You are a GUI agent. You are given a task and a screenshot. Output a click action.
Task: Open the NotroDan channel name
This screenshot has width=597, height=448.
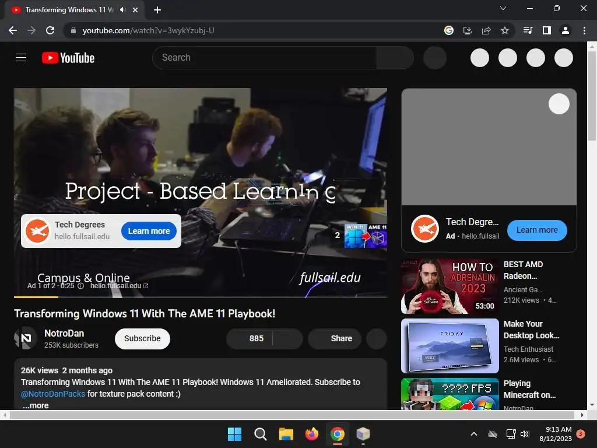[x=64, y=333]
